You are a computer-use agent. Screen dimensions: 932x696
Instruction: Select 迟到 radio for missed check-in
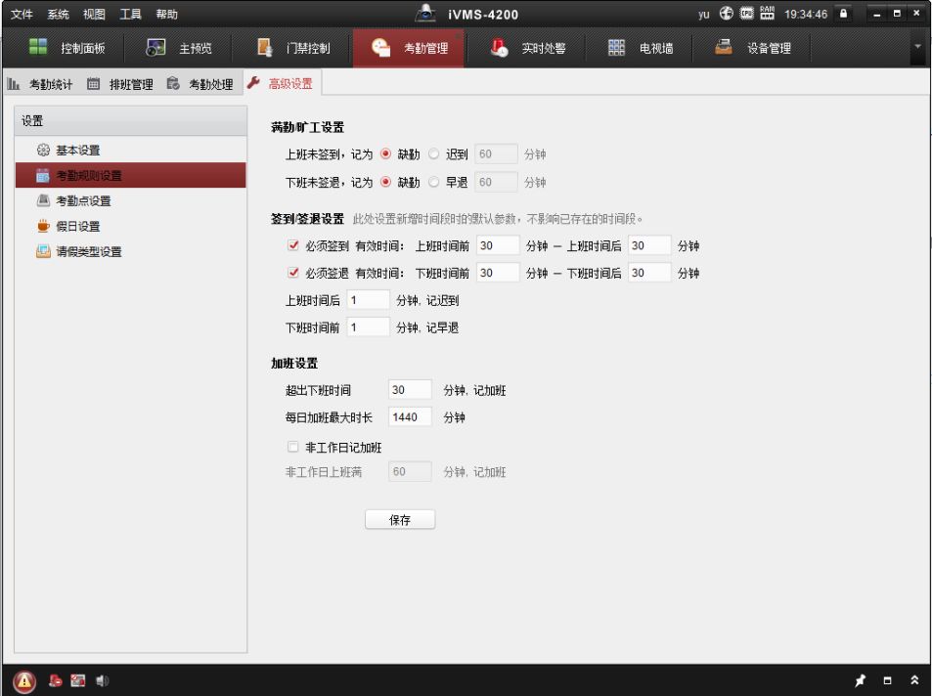[x=434, y=154]
